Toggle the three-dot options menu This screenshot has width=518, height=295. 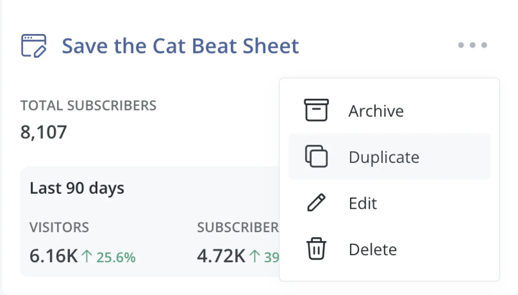pos(472,45)
